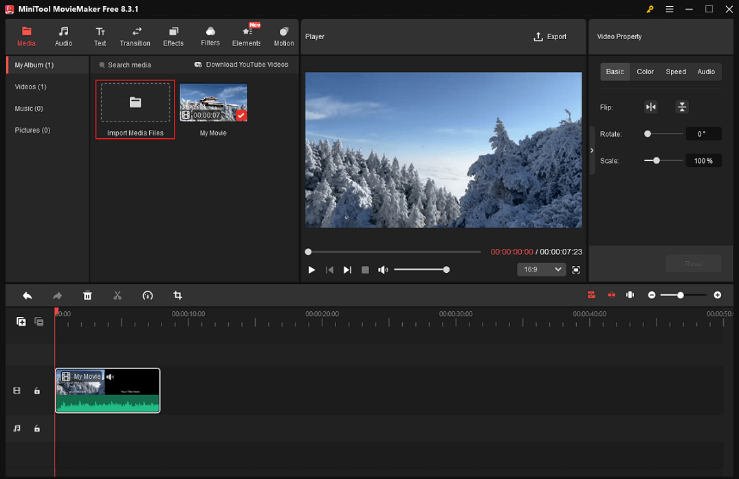Flip the video horizontally in Video Property
739x479 pixels.
[650, 107]
